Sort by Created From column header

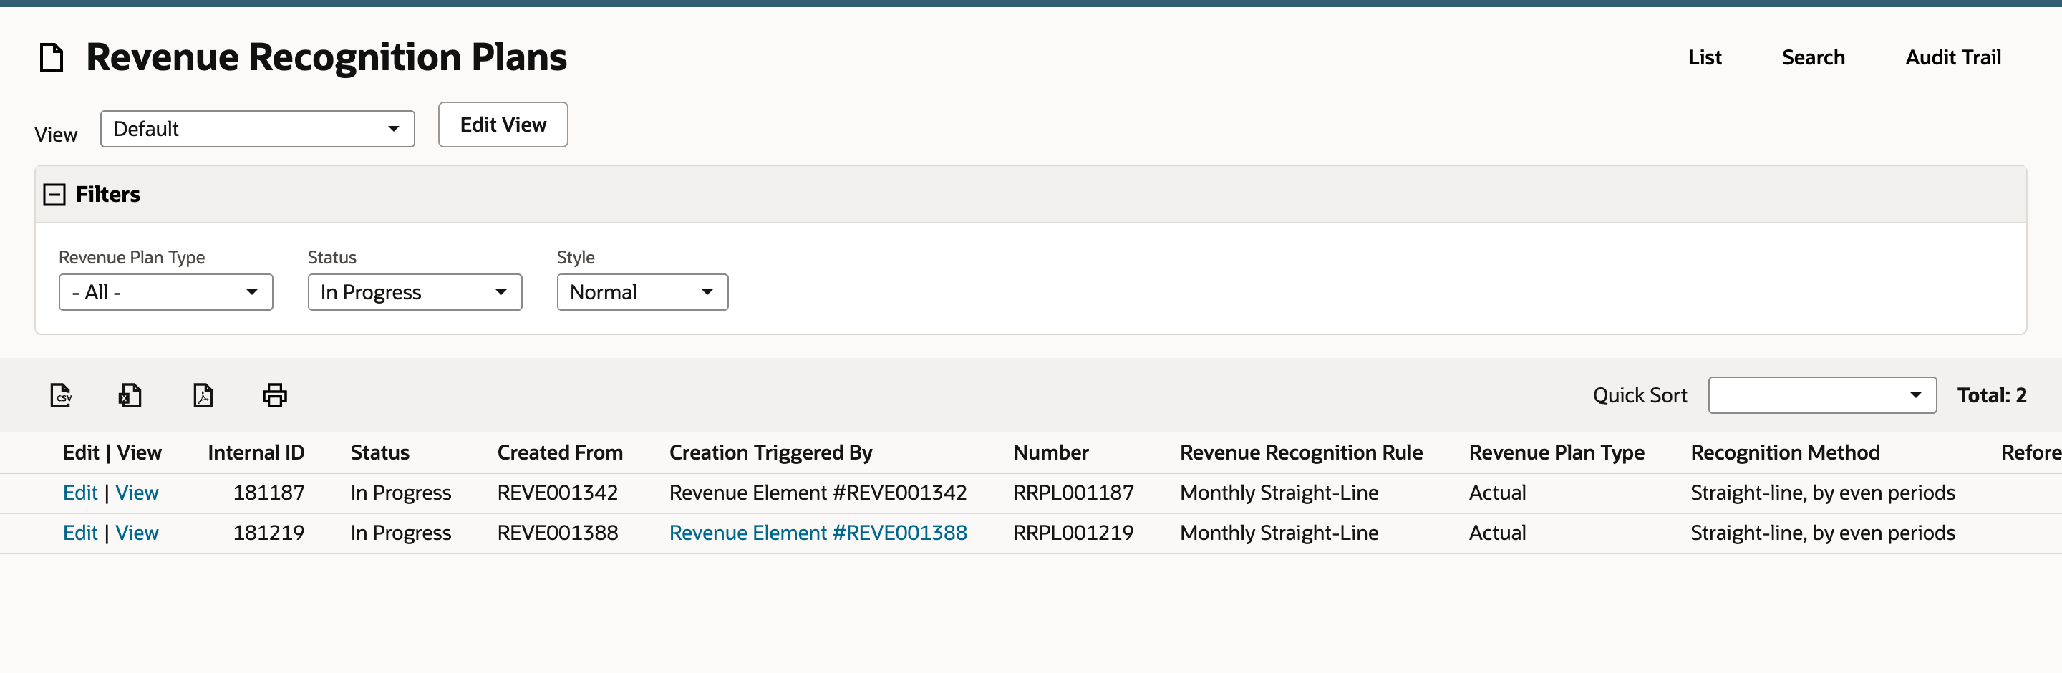(559, 453)
